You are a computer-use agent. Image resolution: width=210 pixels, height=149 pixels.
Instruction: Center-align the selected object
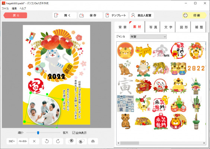93,141
